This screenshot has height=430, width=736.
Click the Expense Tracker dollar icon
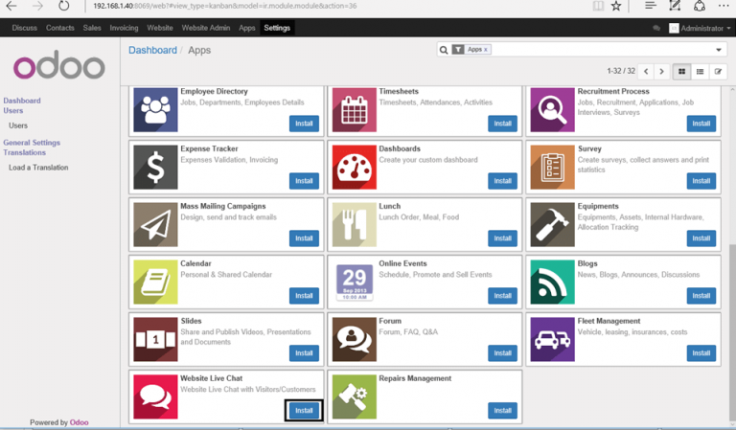coord(155,167)
